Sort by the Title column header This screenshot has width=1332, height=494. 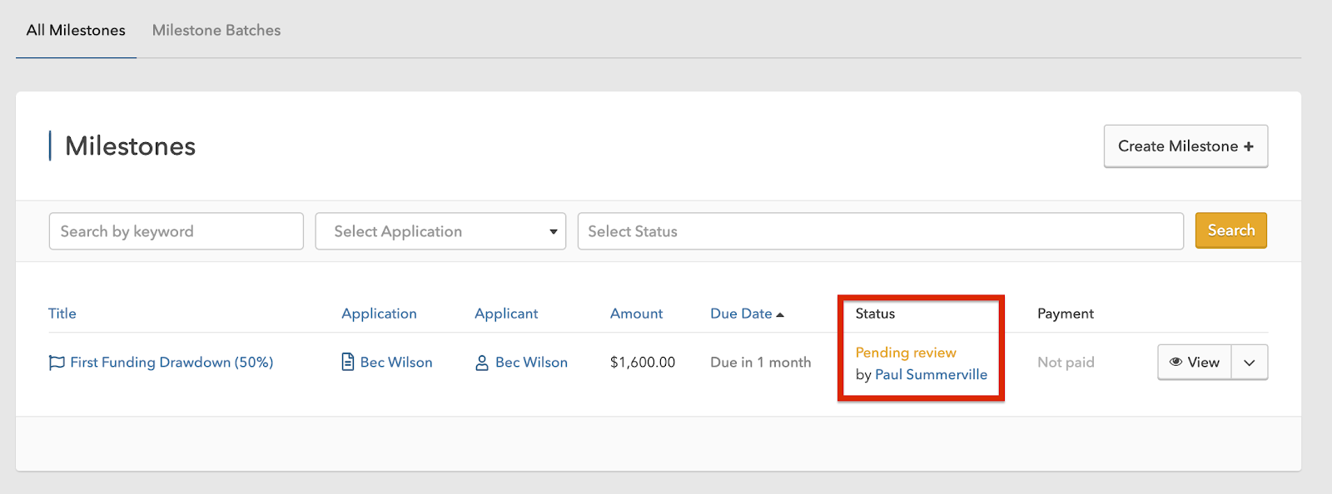click(62, 314)
